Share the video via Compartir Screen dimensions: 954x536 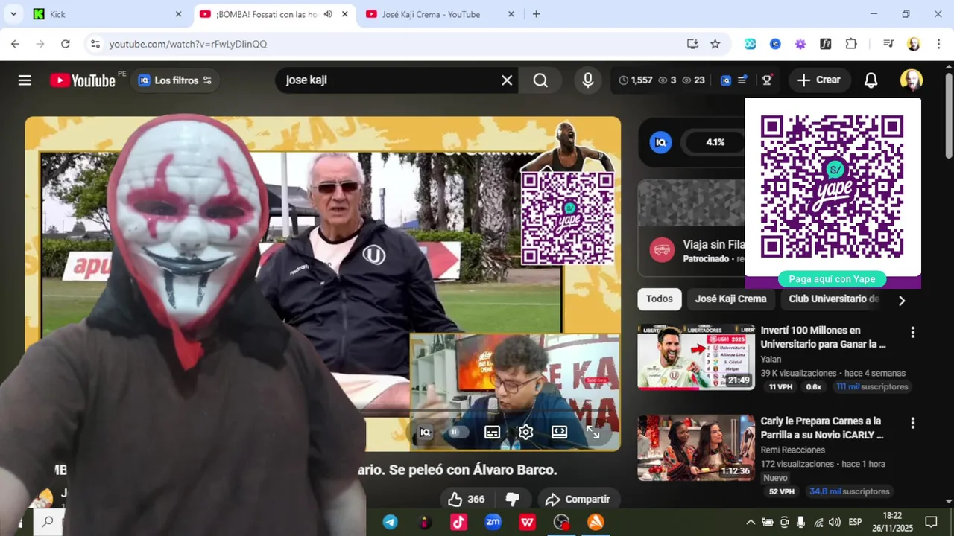point(578,499)
